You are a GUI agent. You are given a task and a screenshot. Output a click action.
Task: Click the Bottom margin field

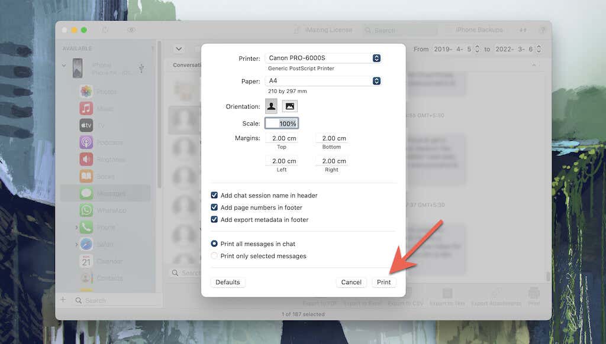pos(331,138)
